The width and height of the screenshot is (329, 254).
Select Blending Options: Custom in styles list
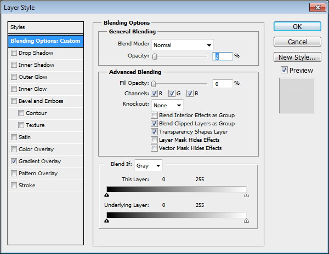(46, 41)
